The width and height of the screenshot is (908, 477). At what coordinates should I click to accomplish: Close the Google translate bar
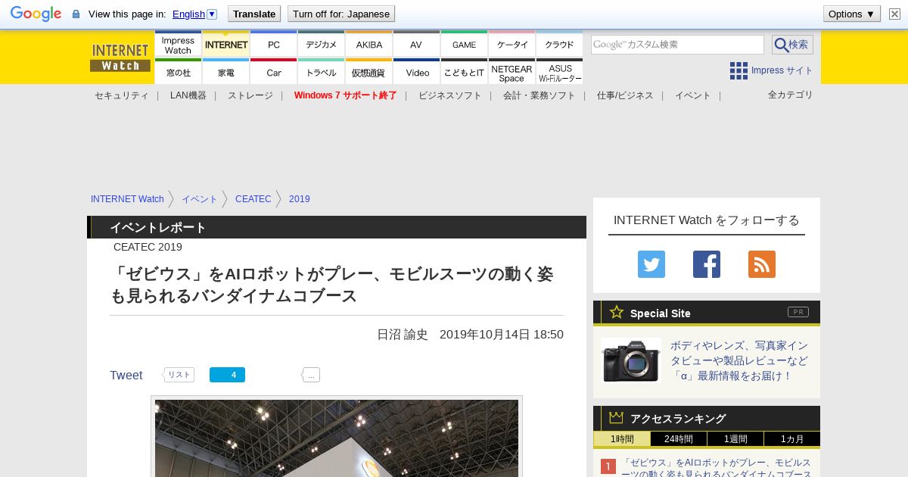click(x=894, y=14)
